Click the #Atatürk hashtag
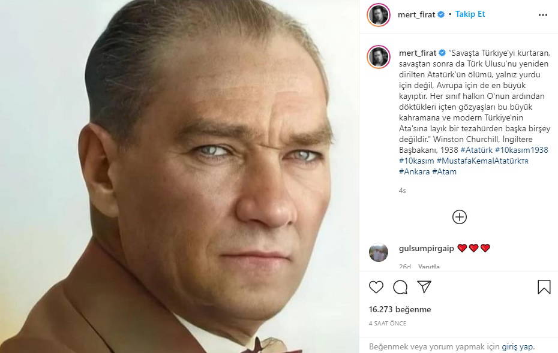The height and width of the screenshot is (353, 558). point(476,150)
